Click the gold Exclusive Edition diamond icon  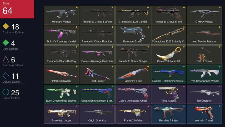(x=6, y=26)
